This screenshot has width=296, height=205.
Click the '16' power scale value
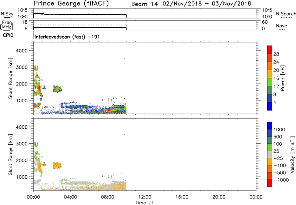coord(276,78)
